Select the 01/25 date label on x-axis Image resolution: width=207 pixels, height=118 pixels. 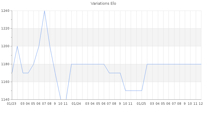click(x=142, y=104)
